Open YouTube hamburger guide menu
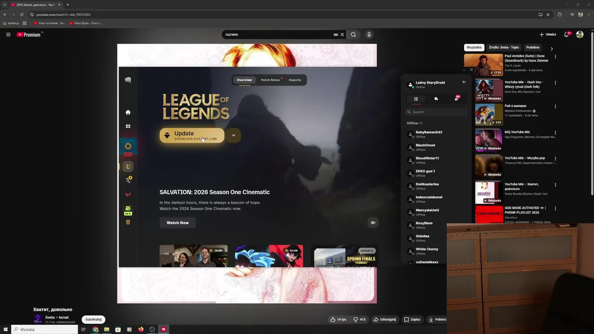 [8, 34]
